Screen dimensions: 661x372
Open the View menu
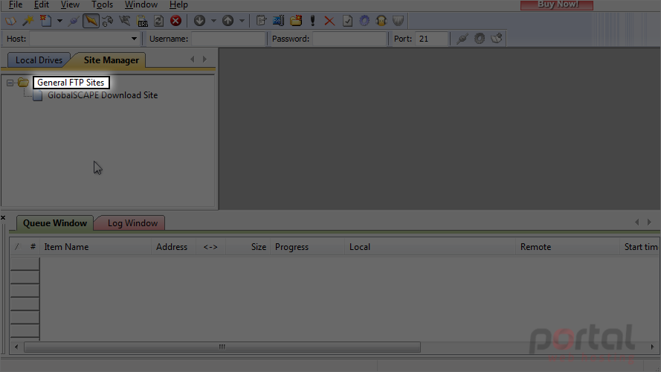coord(70,4)
